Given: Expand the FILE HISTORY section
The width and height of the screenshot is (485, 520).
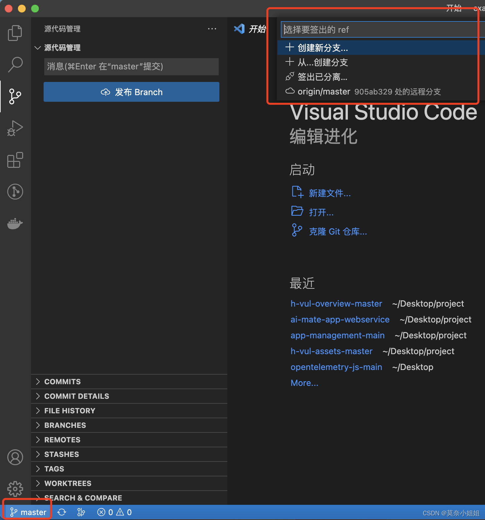Looking at the screenshot, I should [x=129, y=411].
